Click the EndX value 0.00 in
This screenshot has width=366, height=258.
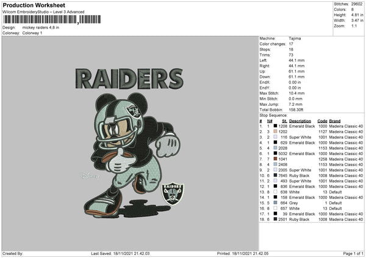[x=295, y=82]
